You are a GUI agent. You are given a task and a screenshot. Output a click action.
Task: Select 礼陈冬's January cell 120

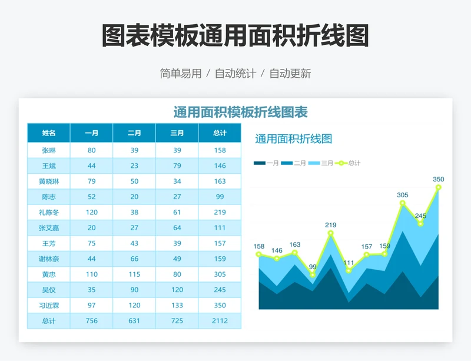pos(92,212)
